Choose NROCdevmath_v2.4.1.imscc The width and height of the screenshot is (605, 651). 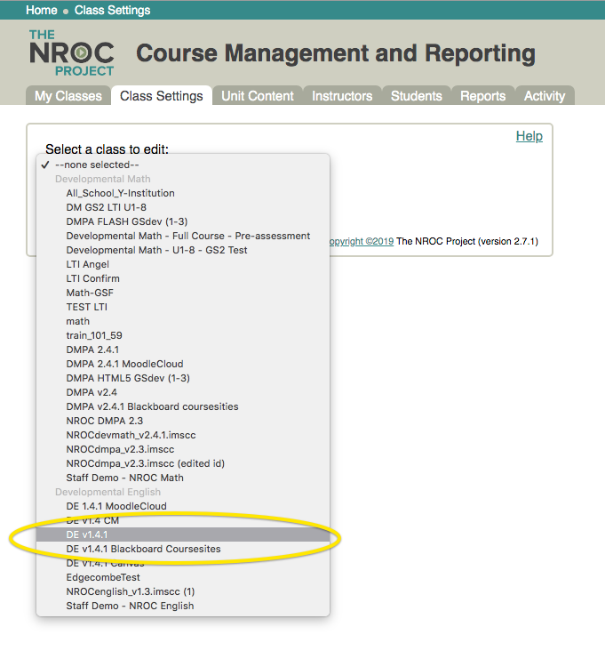(x=183, y=435)
